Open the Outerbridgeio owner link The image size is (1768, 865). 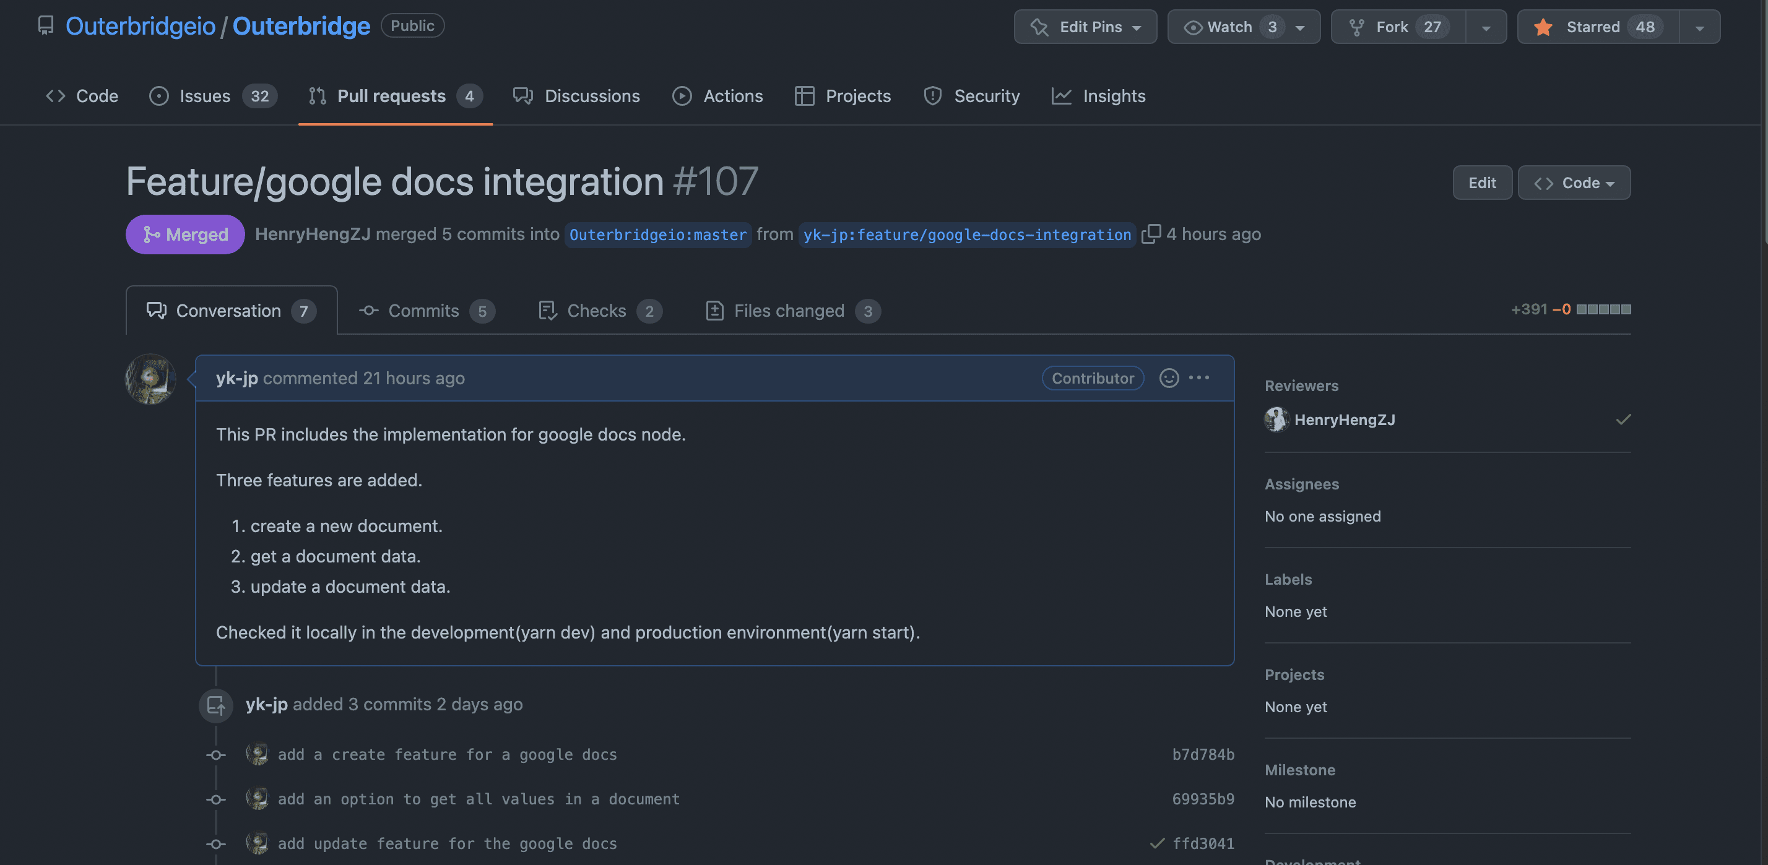coord(140,26)
